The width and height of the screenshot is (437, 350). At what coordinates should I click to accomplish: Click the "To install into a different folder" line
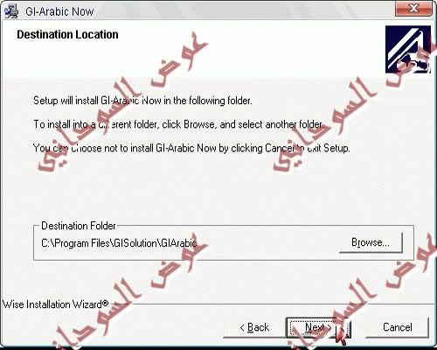pyautogui.click(x=178, y=124)
